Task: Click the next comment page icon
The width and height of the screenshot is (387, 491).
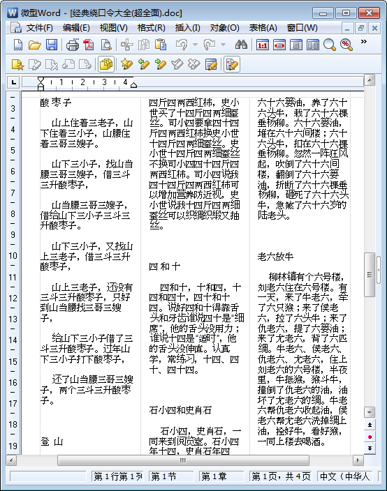Action: coord(85,64)
